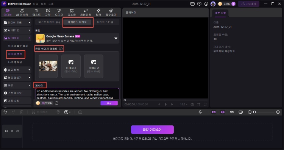This screenshot has height=150, width=284.
Task: Open the 도움 help menu in the title bar
Action: click(x=51, y=4)
